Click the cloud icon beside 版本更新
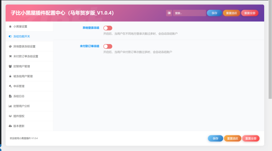Viewport: 272px width, 151px height. [x=10, y=126]
